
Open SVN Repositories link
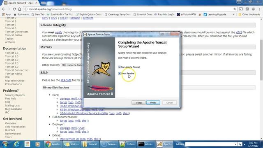pyautogui.click(x=15, y=127)
